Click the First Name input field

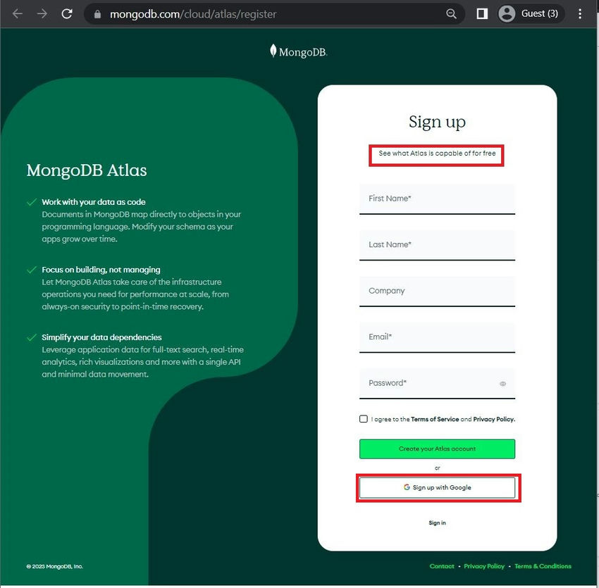pos(437,199)
